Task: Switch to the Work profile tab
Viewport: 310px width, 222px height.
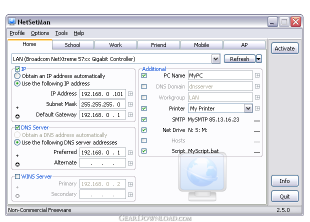Action: [x=115, y=45]
